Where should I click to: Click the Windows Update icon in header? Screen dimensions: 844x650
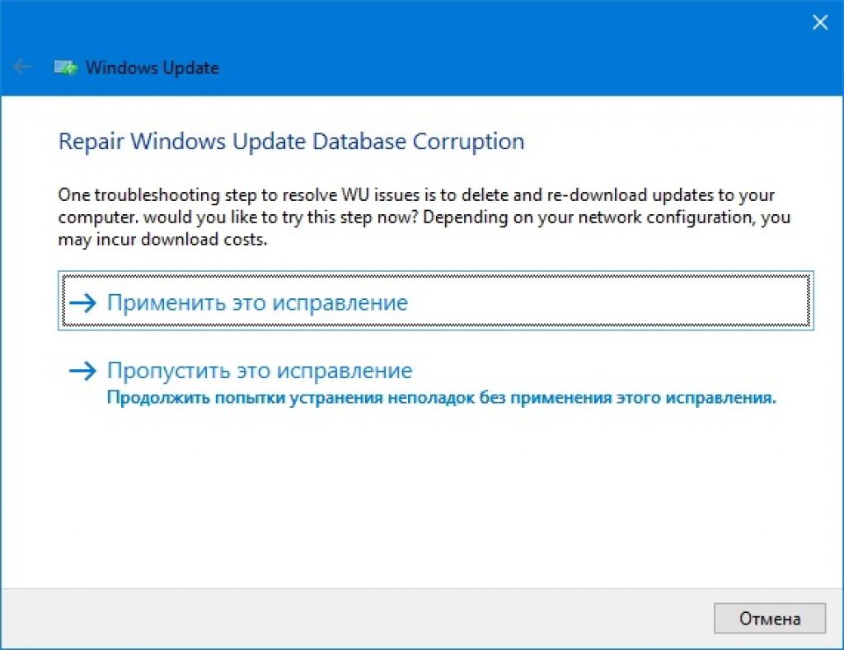pyautogui.click(x=66, y=68)
